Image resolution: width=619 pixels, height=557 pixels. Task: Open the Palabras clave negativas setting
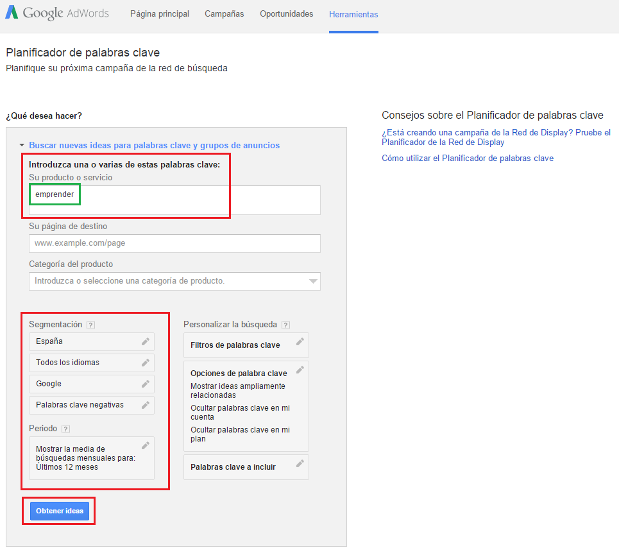[x=92, y=405]
